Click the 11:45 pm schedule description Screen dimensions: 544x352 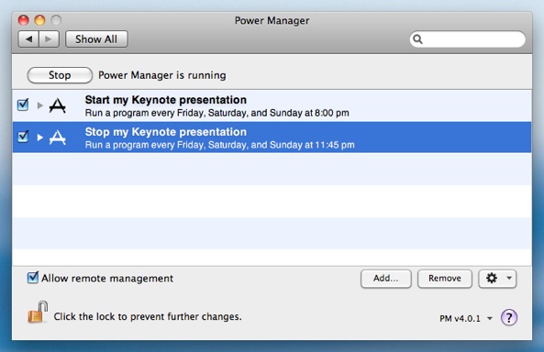[x=219, y=145]
